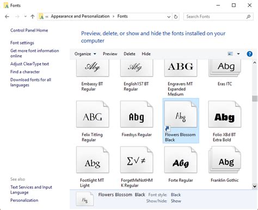Expand the address bar history dropdown
The height and width of the screenshot is (210, 258).
[x=169, y=17]
